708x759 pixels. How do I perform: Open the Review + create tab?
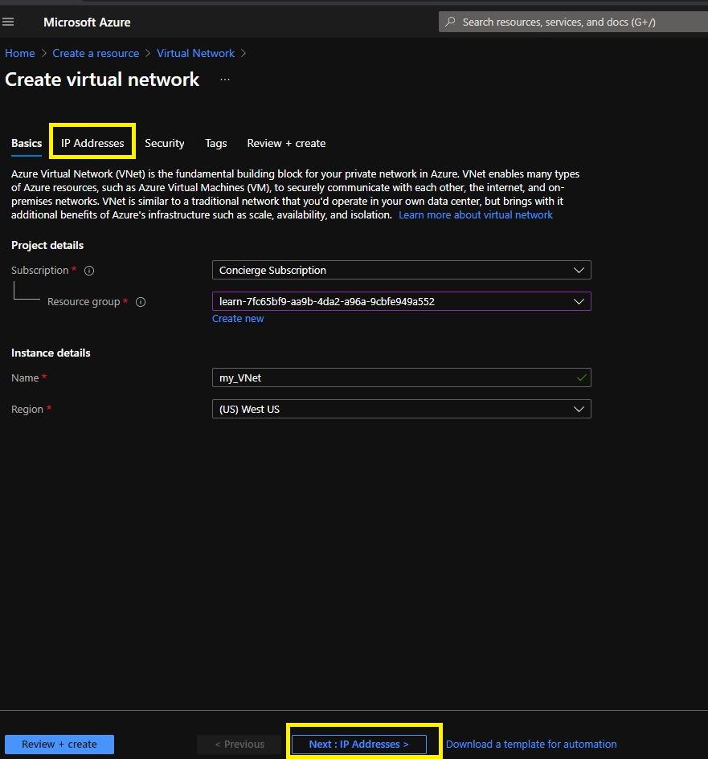pos(286,143)
